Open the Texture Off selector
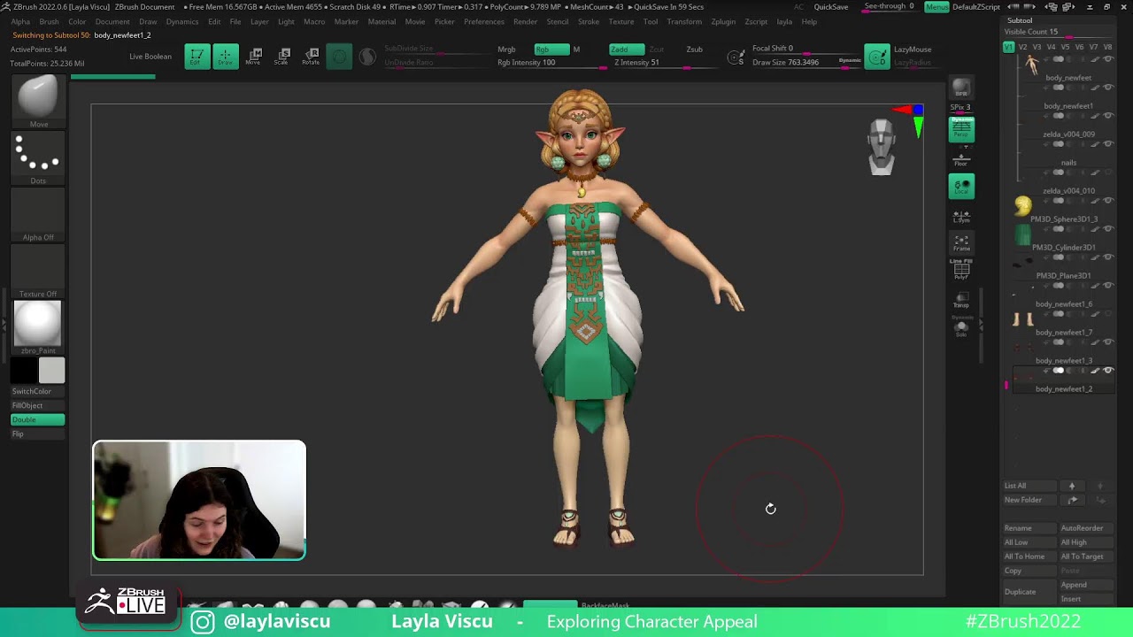Viewport: 1133px width, 637px height. tap(38, 272)
